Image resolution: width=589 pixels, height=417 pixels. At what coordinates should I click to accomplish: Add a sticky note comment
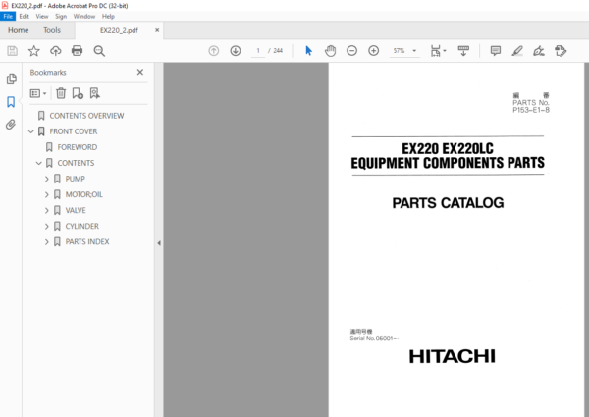496,51
